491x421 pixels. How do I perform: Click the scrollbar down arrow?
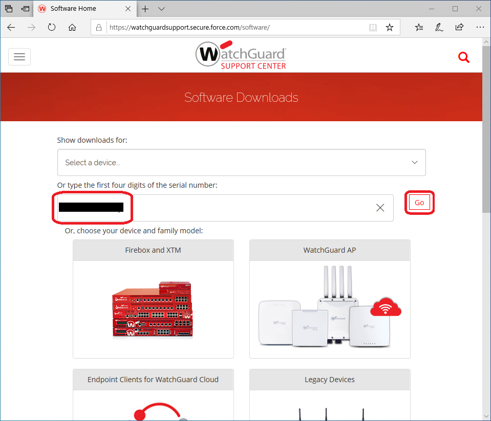tap(486, 416)
